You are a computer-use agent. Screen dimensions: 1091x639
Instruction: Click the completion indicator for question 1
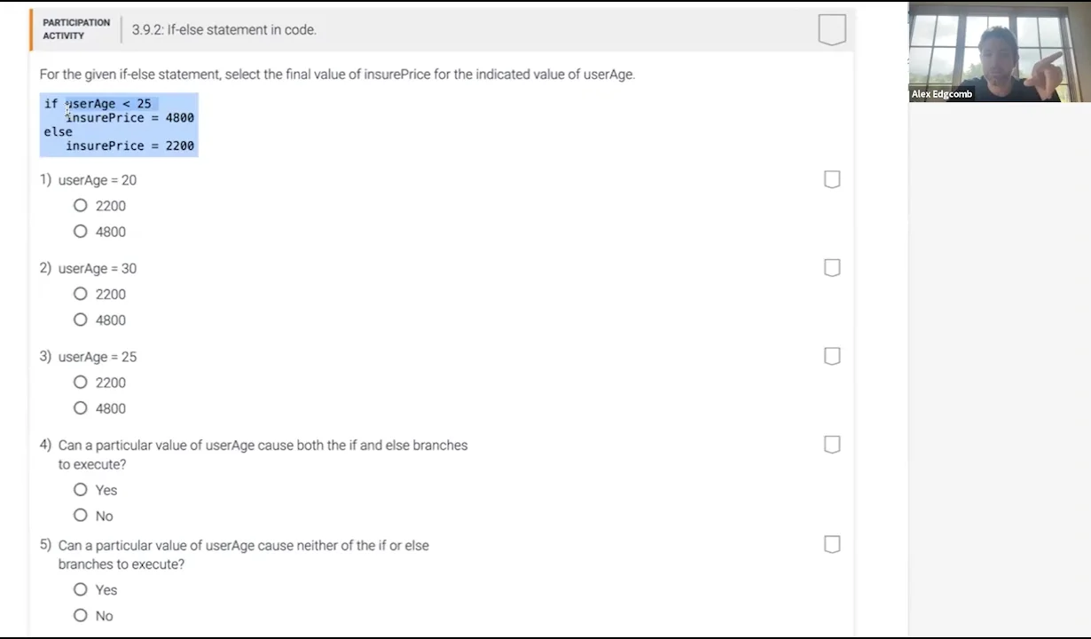pos(832,179)
